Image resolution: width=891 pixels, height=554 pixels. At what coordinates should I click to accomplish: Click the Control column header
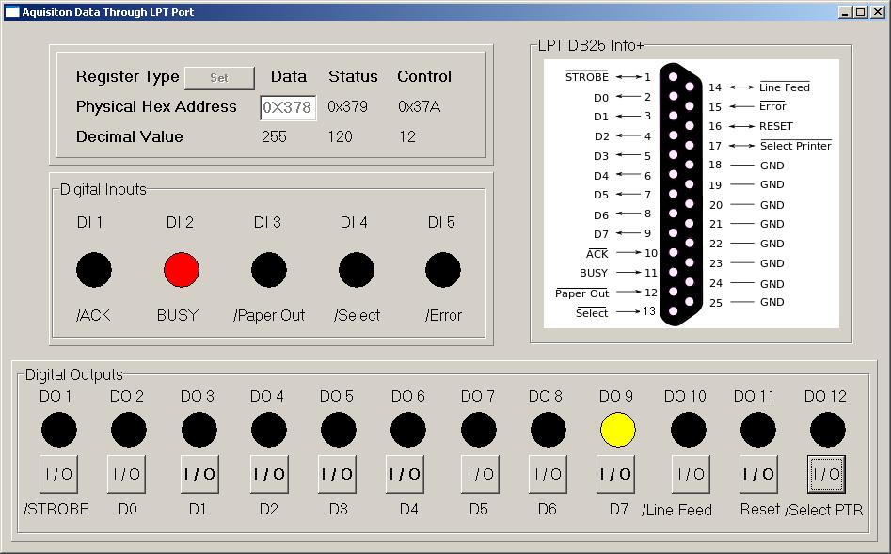(424, 77)
